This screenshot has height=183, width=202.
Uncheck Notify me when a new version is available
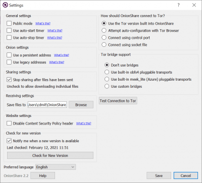9,141
